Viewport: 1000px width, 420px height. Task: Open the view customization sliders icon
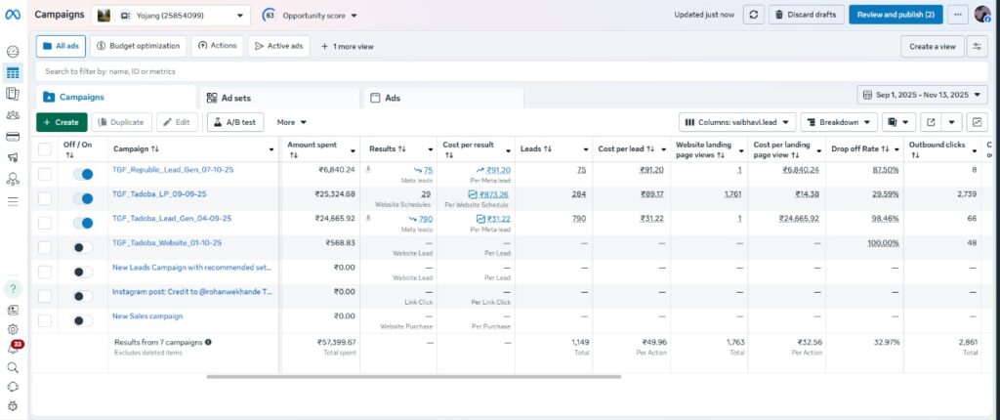click(x=977, y=46)
